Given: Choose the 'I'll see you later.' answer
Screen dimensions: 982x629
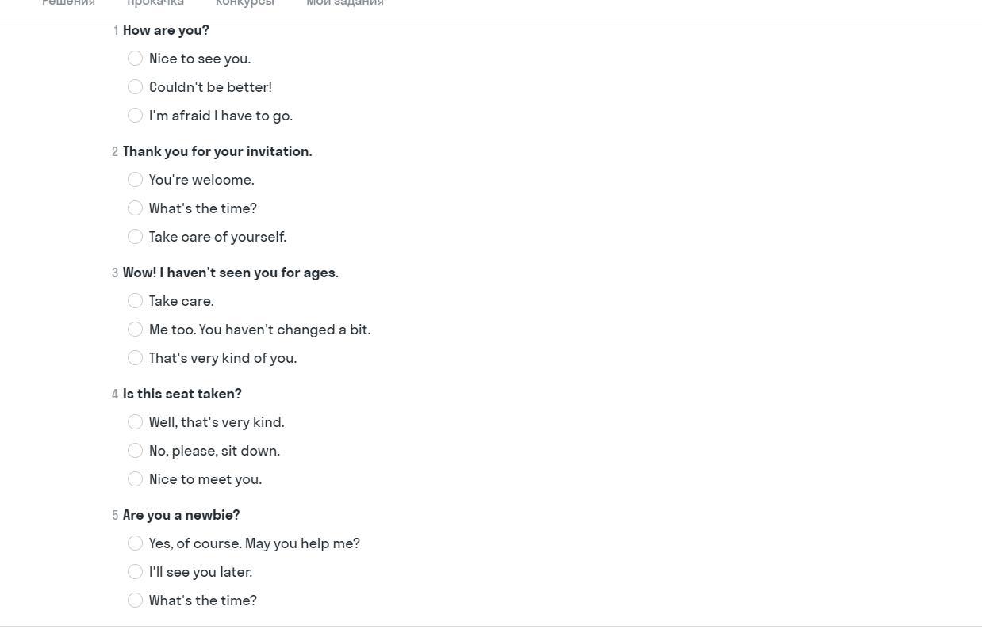Looking at the screenshot, I should pos(135,572).
